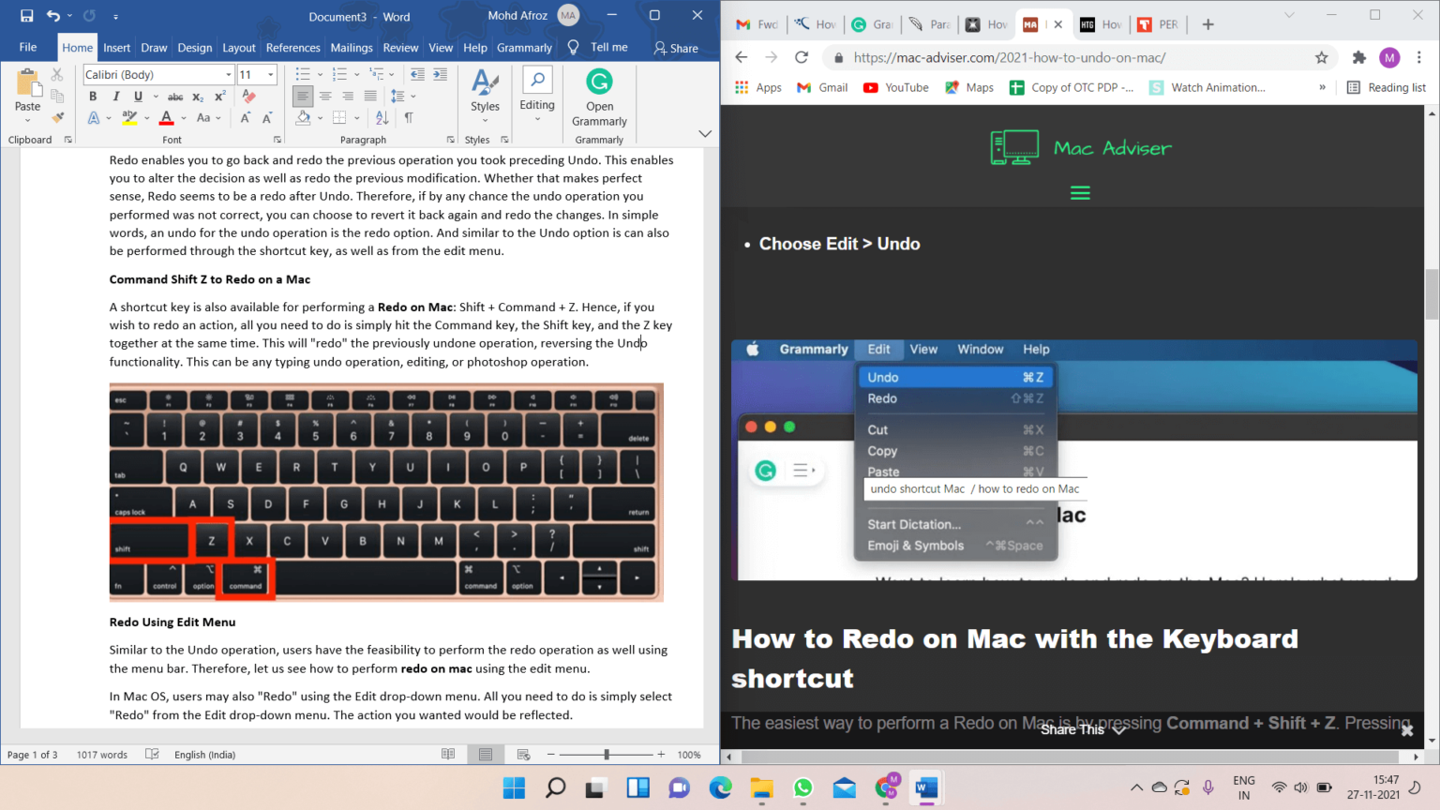This screenshot has width=1440, height=810.
Task: Toggle bold formatting in the Font group
Action: 91,96
